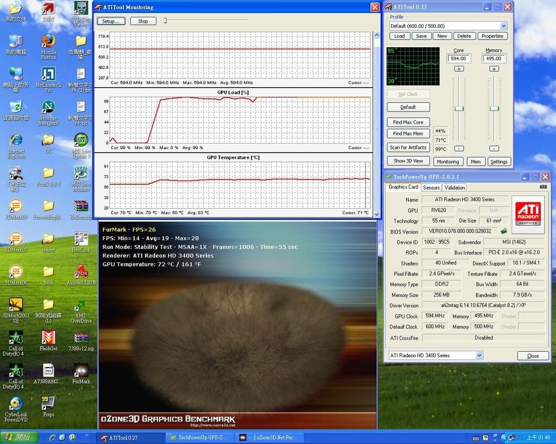
Task: Open ATITool Settings button
Action: (x=500, y=162)
